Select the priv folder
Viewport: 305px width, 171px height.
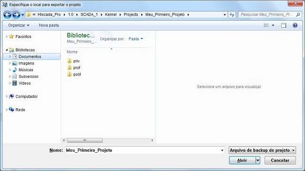click(76, 61)
